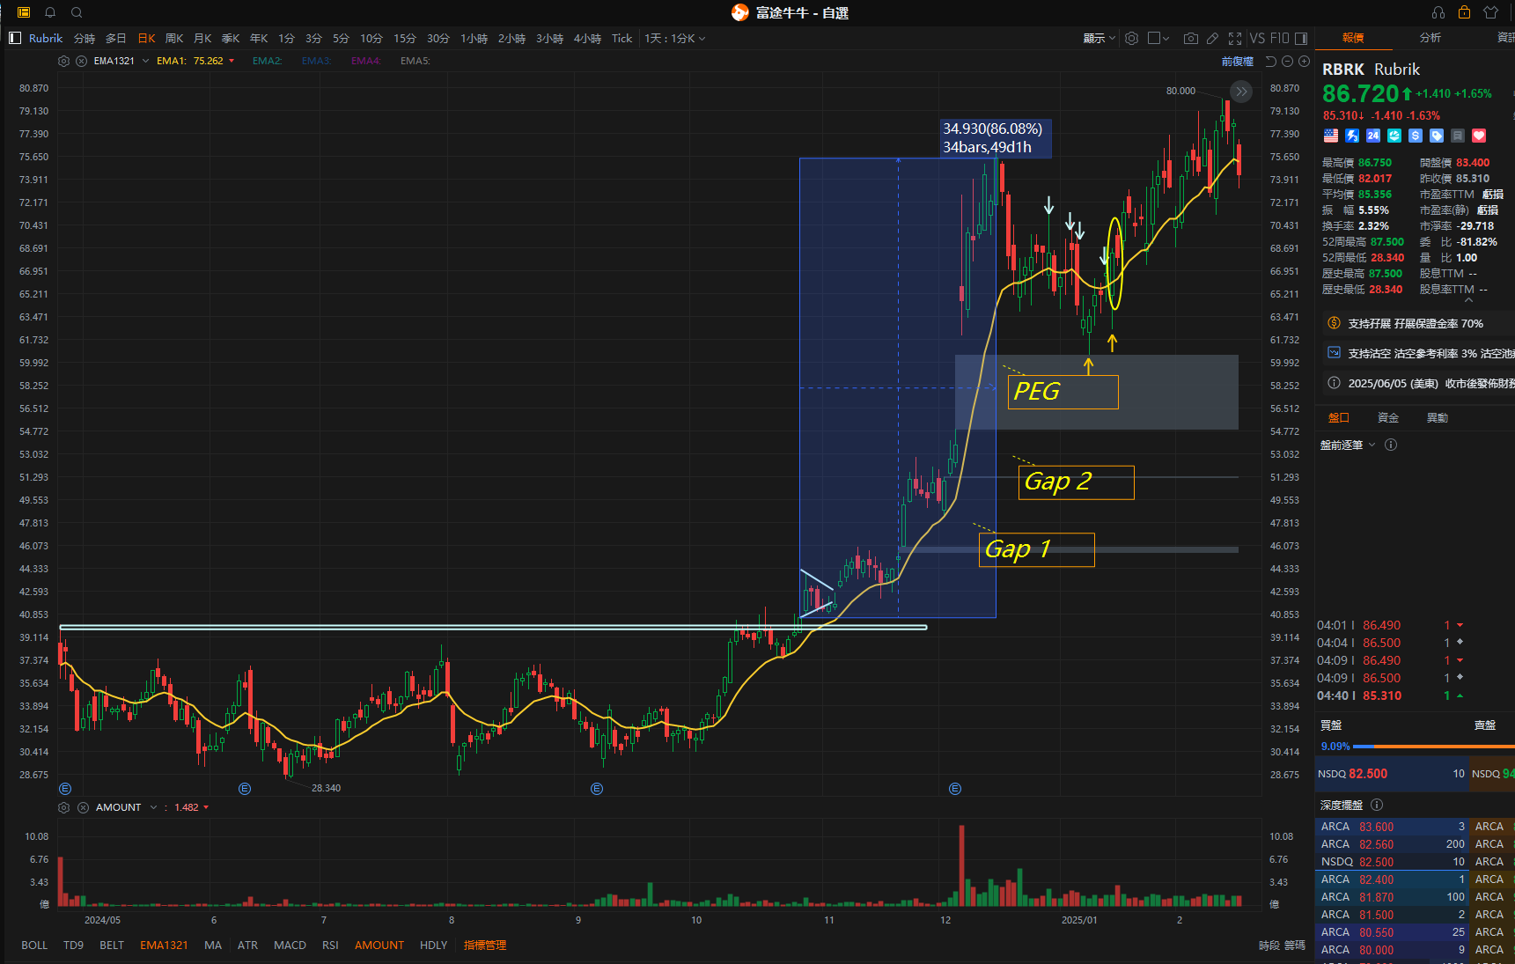1515x964 pixels.
Task: Select the 30分 timeframe
Action: [x=438, y=38]
